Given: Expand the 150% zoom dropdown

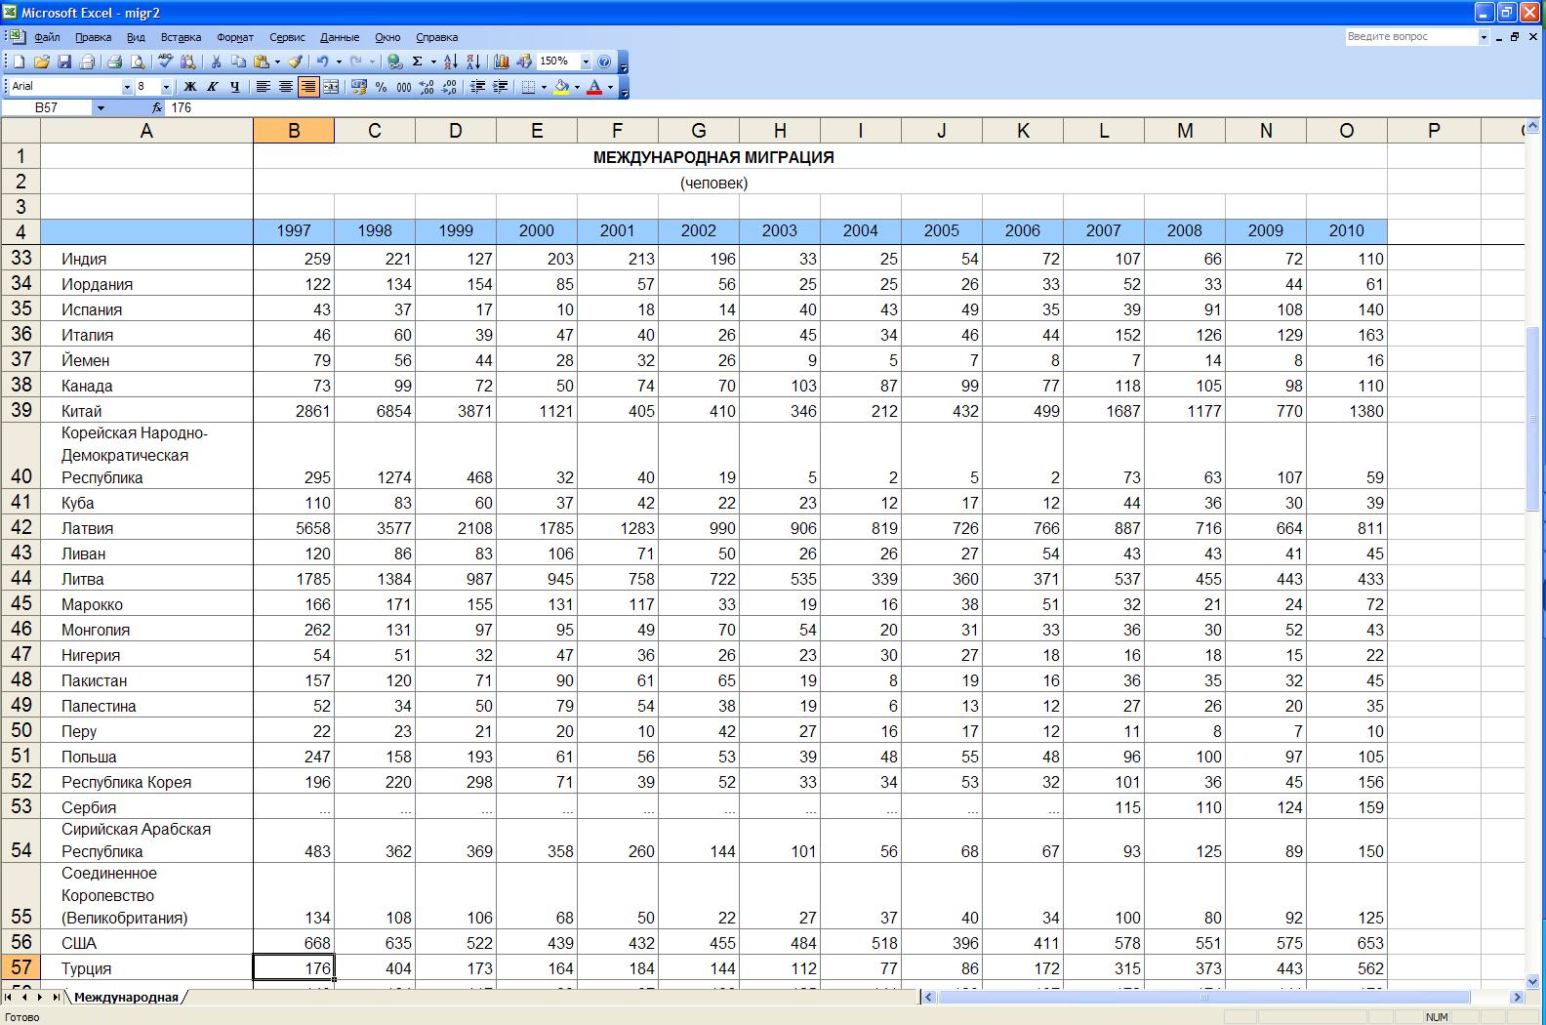Looking at the screenshot, I should pos(586,61).
